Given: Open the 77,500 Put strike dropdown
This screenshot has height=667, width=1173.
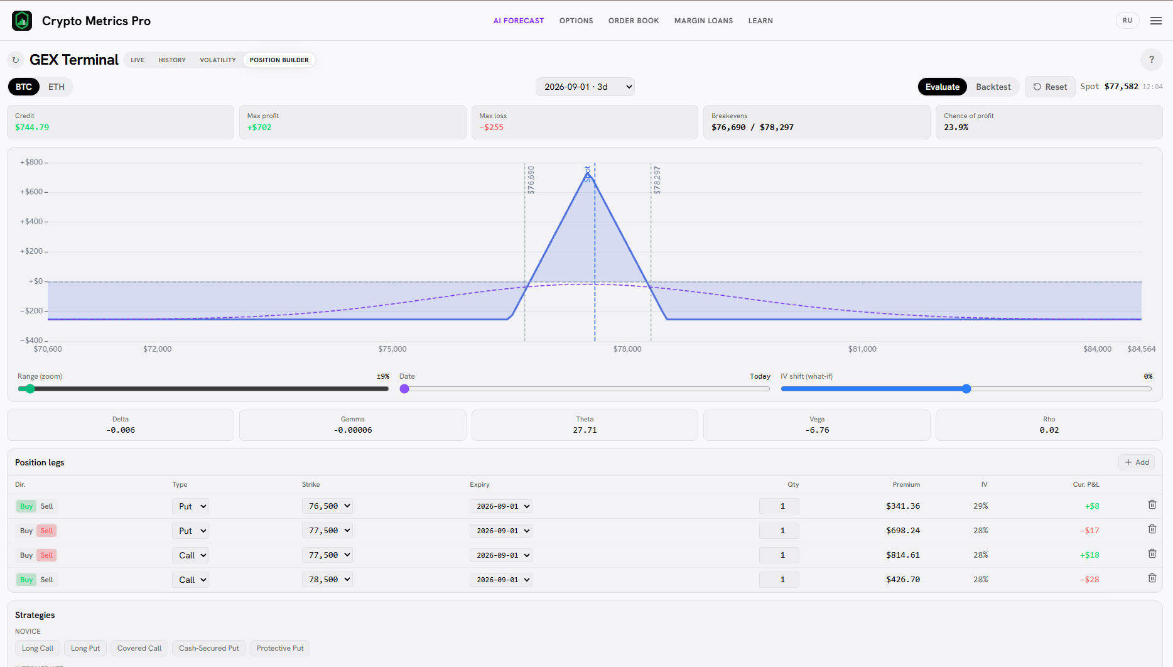Looking at the screenshot, I should coord(327,530).
